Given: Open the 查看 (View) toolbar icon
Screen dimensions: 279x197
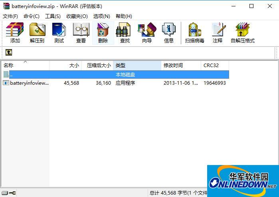Looking at the screenshot, I should point(81,33).
